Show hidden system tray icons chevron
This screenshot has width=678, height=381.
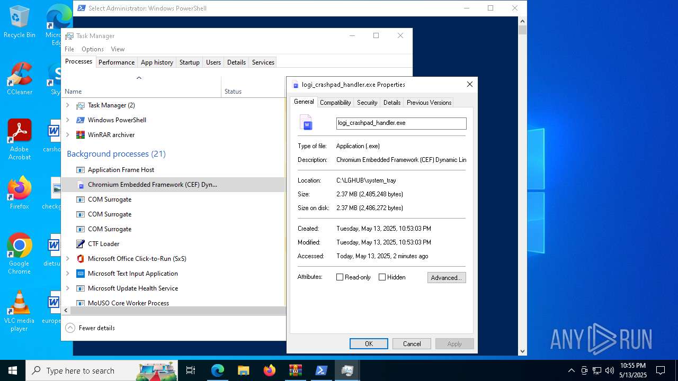click(571, 370)
